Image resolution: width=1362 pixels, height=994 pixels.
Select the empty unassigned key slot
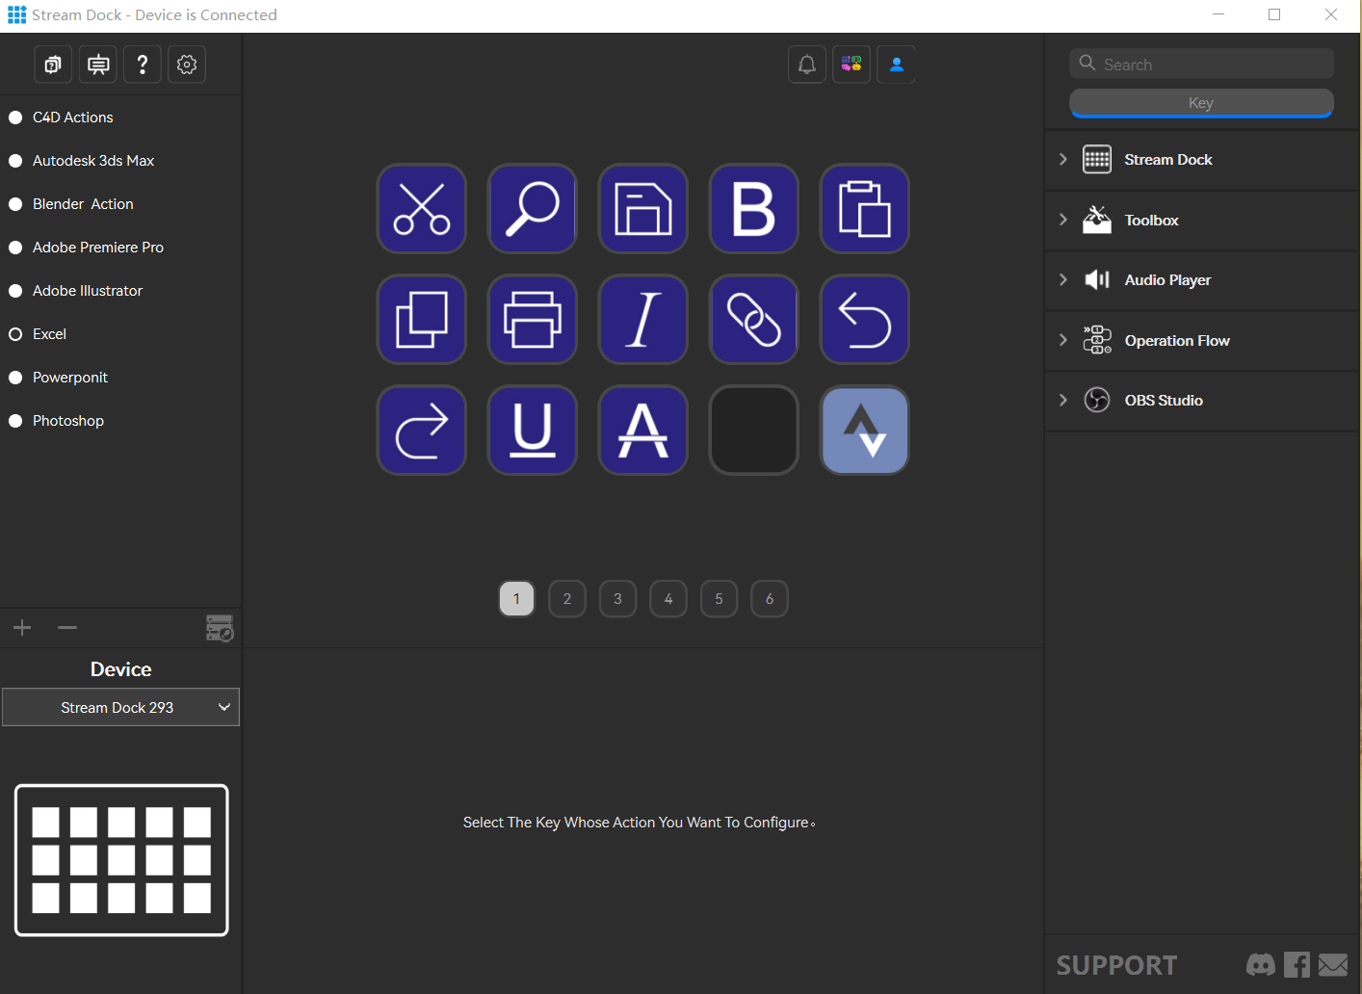tap(754, 431)
